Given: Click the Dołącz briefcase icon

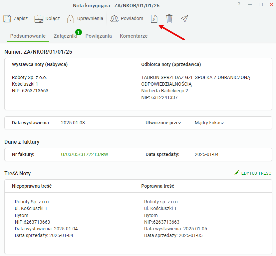Looking at the screenshot, I should pyautogui.click(x=39, y=19).
